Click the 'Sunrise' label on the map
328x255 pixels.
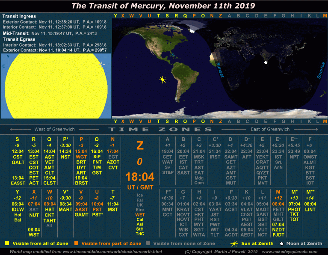pos(320,70)
